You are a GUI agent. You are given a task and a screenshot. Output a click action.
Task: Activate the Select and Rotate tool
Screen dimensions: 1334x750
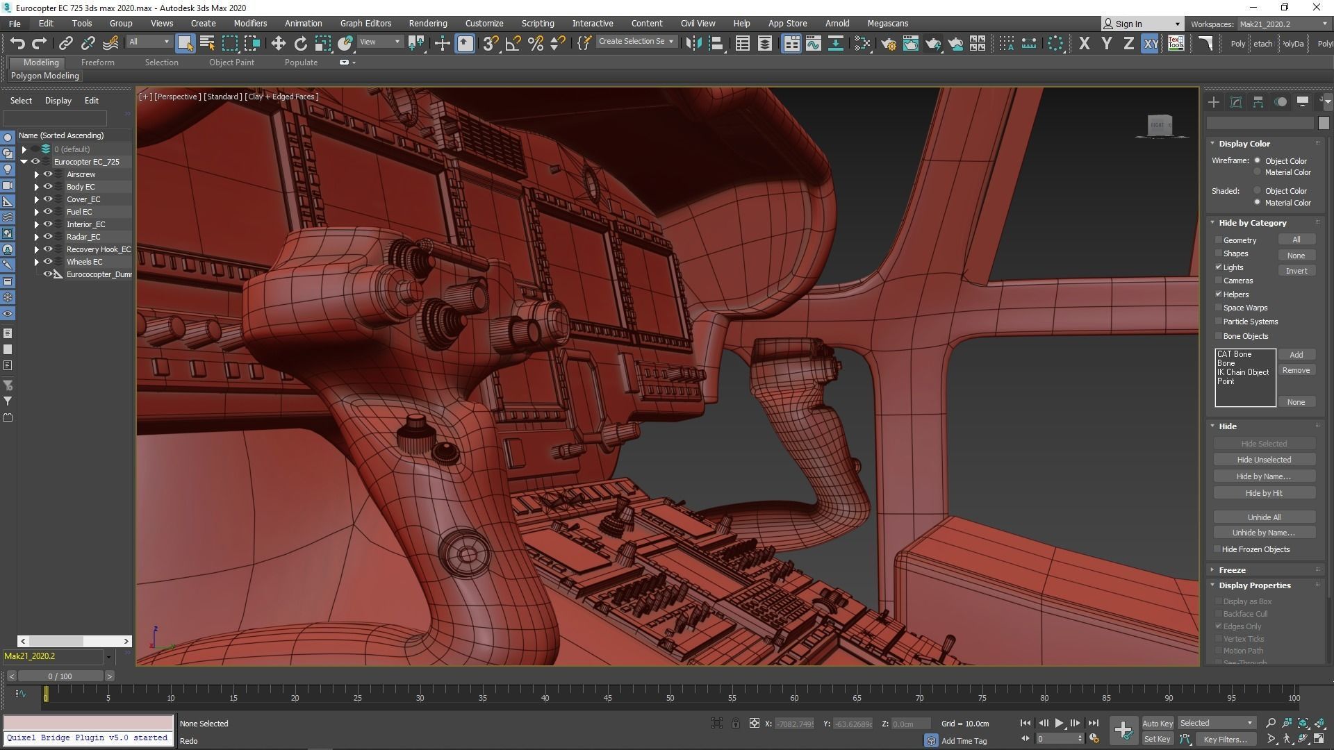point(300,43)
